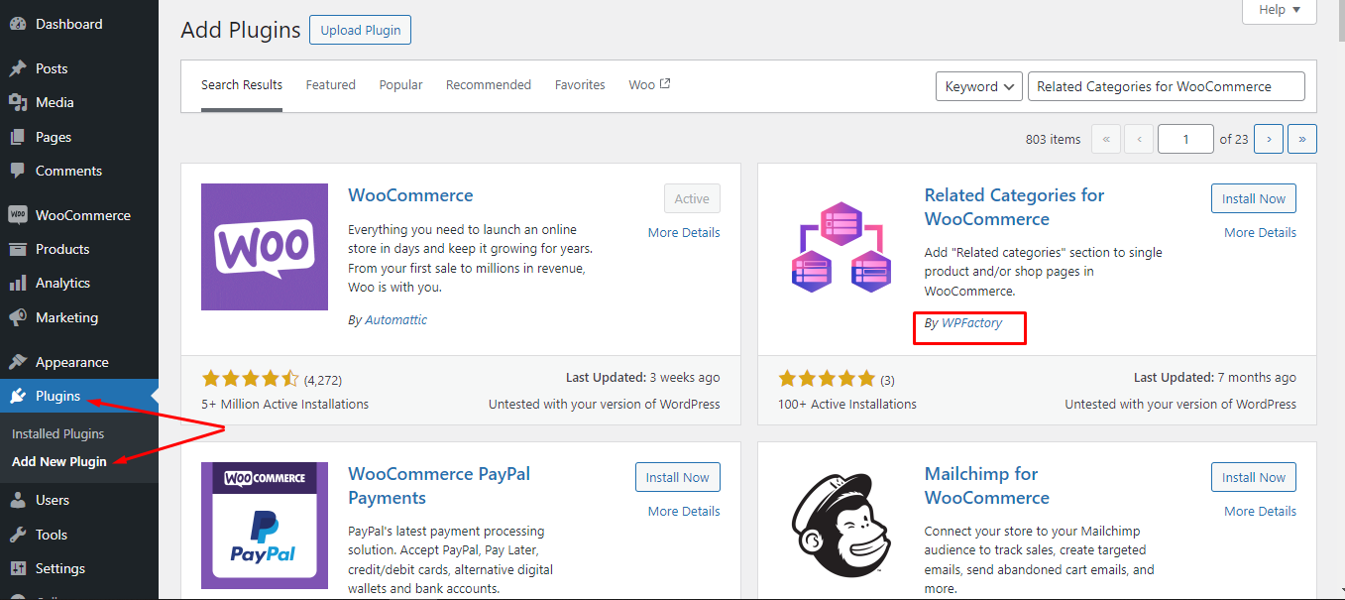The width and height of the screenshot is (1345, 600).
Task: Go to the next results page
Action: [x=1269, y=139]
